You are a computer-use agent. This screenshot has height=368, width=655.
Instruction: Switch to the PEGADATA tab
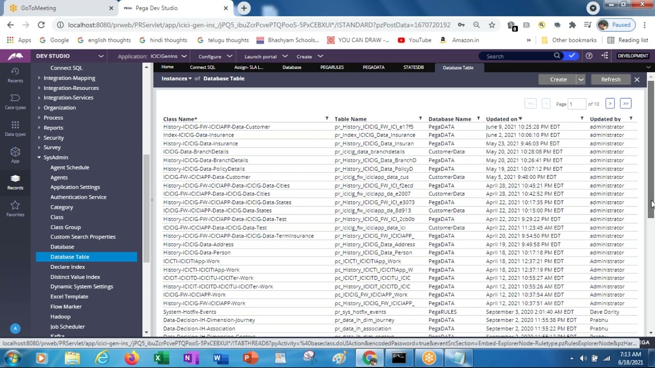tap(374, 67)
